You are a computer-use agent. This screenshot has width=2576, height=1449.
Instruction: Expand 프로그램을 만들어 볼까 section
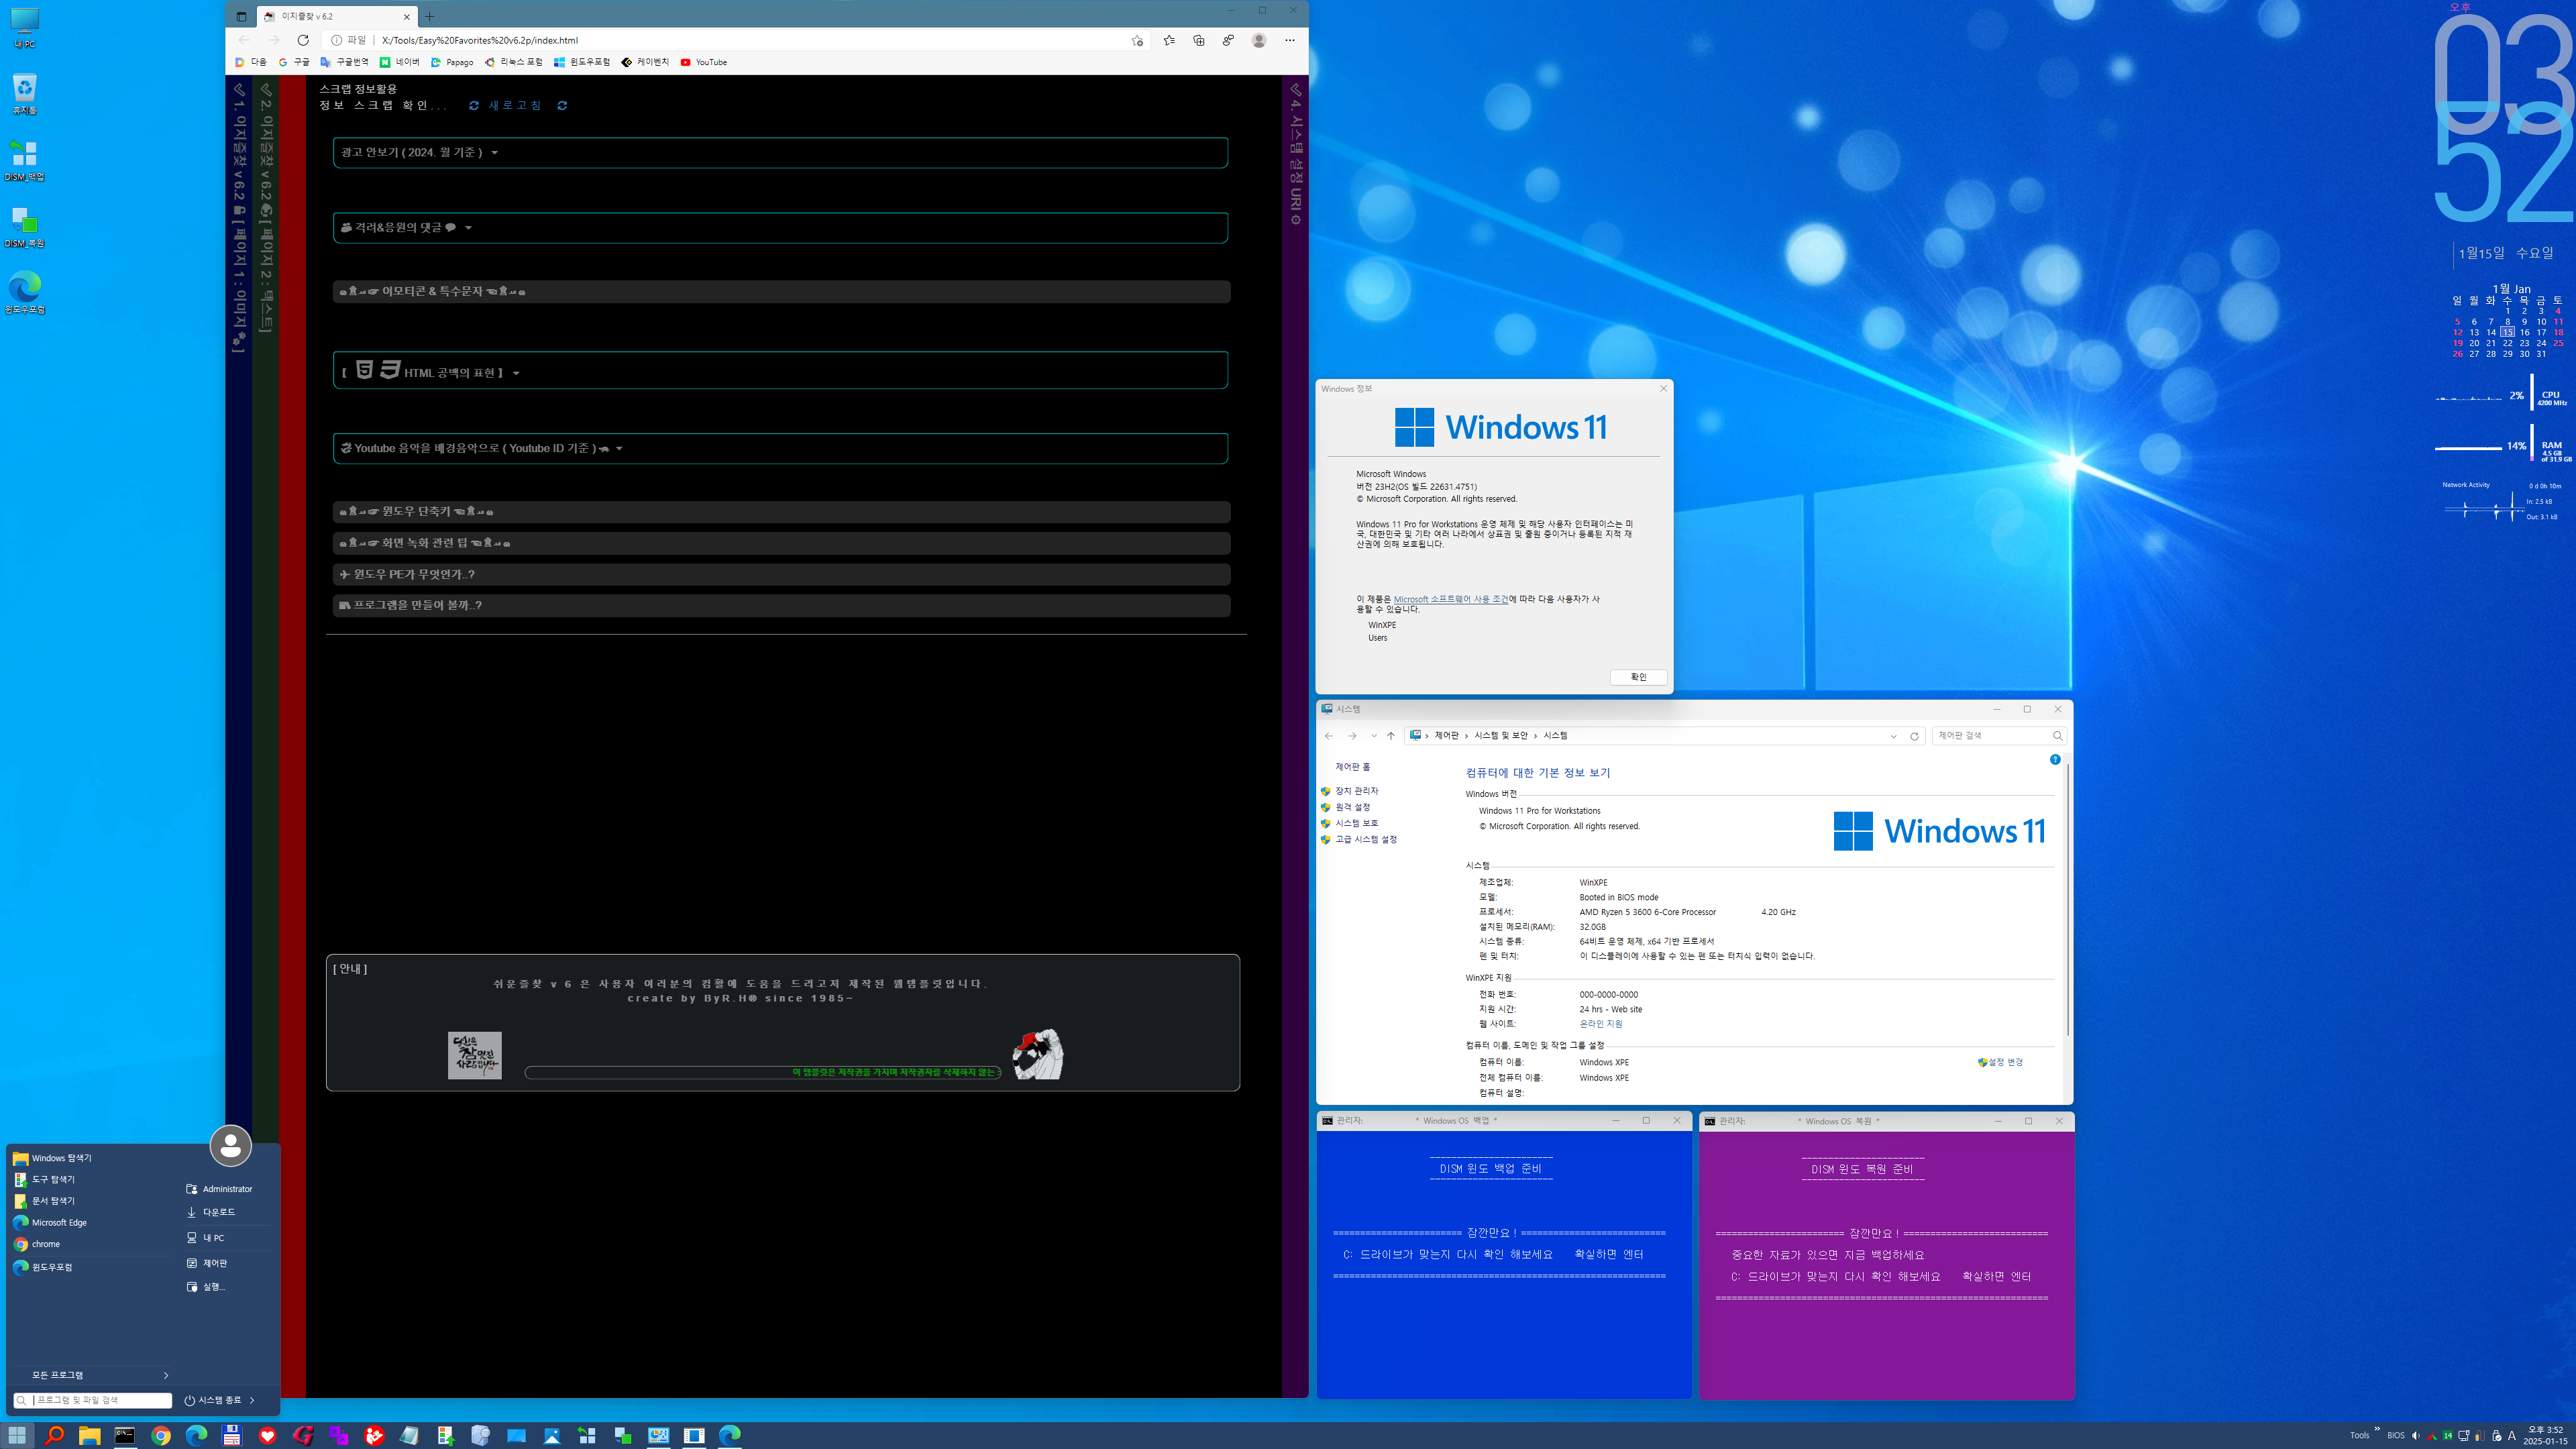[x=781, y=605]
